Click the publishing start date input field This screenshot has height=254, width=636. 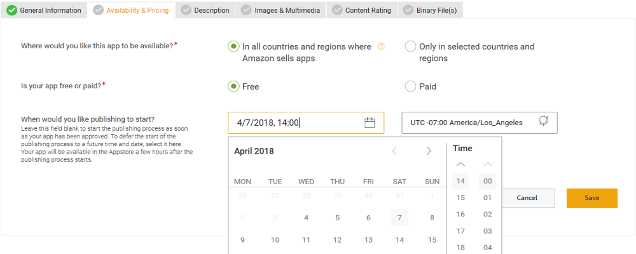pyautogui.click(x=296, y=123)
